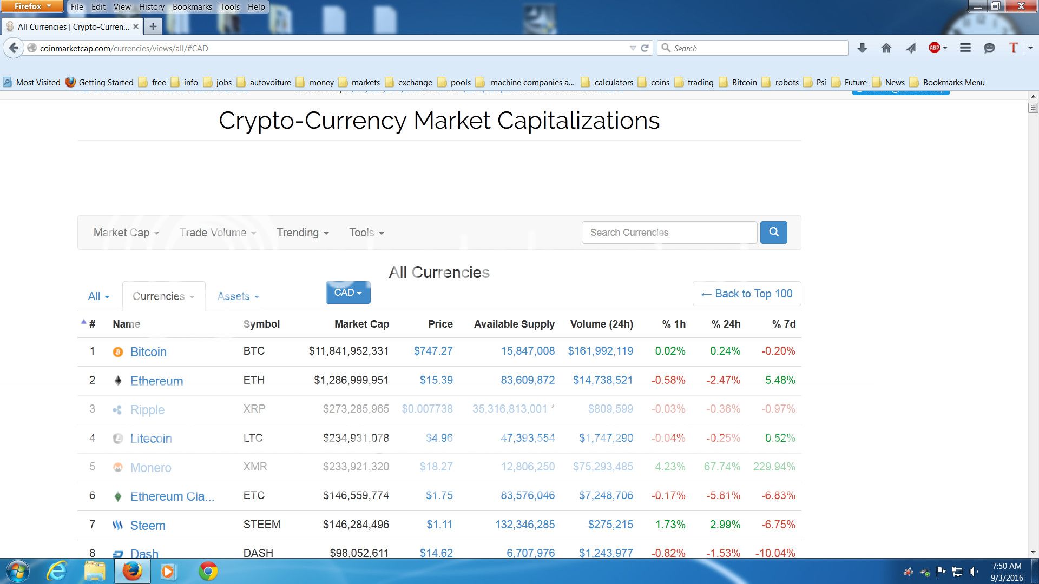Click Chrome icon in taskbar

208,571
